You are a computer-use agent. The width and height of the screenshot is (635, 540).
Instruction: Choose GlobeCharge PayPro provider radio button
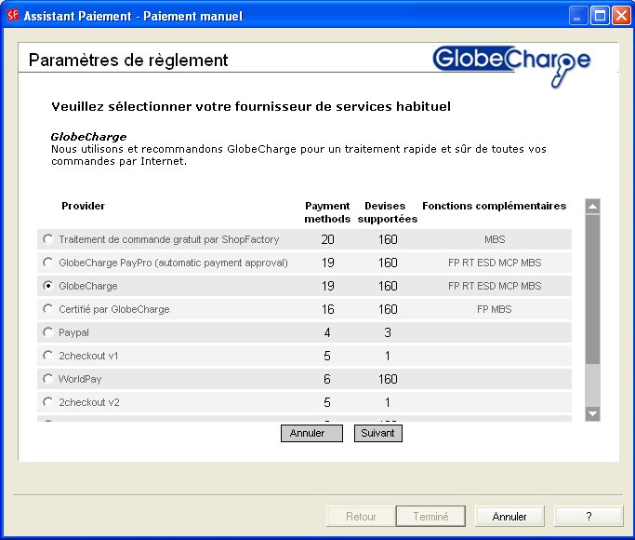point(48,263)
